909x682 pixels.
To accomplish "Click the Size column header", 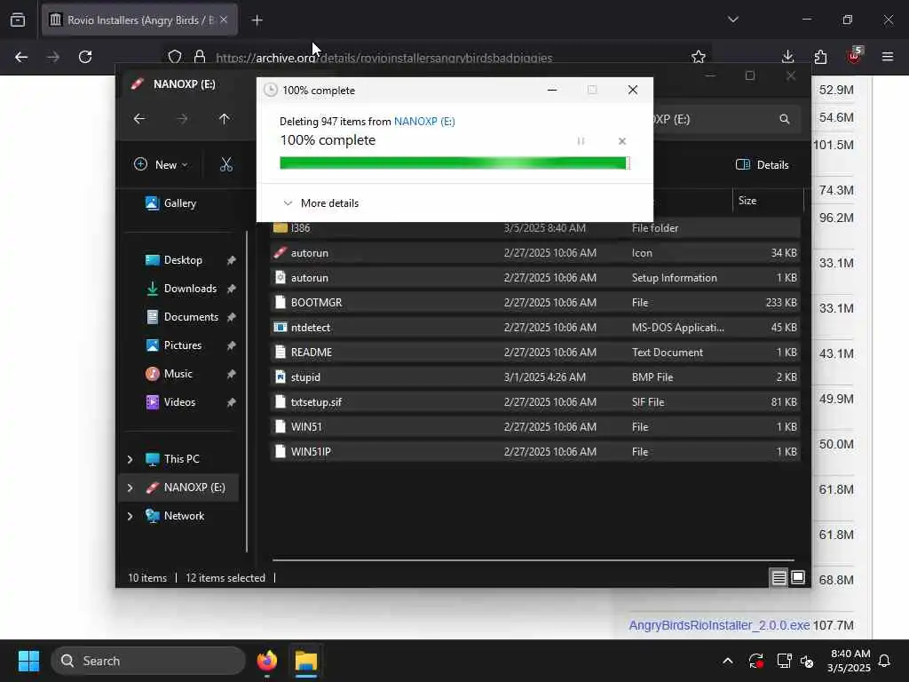I will (768, 201).
